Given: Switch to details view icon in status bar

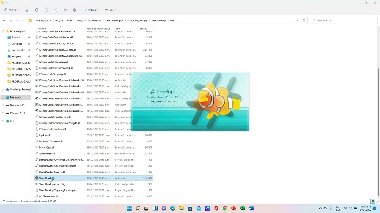Looking at the screenshot, I should [373, 201].
